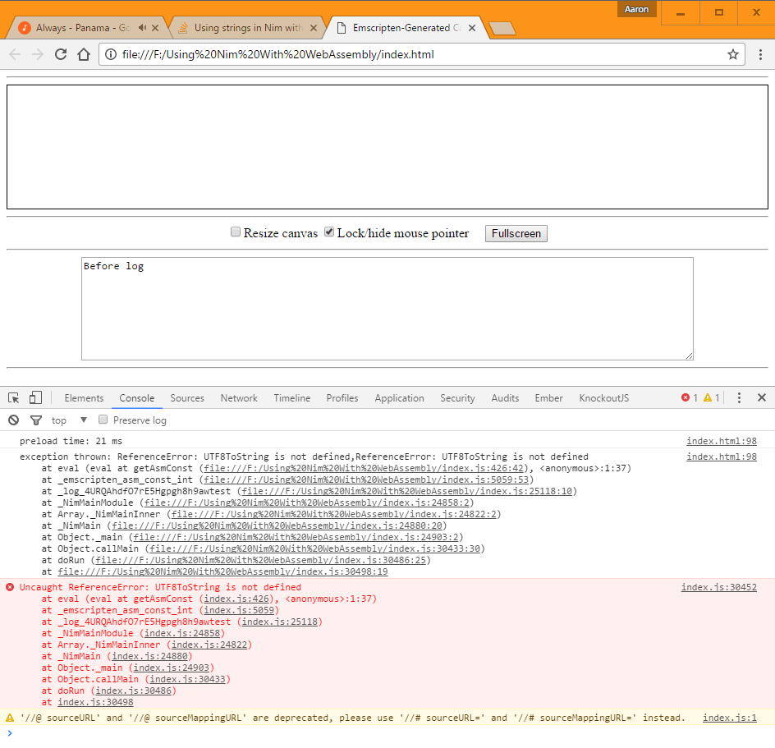Open the Ember tab in DevTools
This screenshot has width=775, height=748.
click(x=548, y=397)
